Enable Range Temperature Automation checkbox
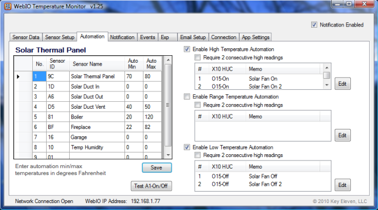The image size is (378, 210). pos(187,97)
